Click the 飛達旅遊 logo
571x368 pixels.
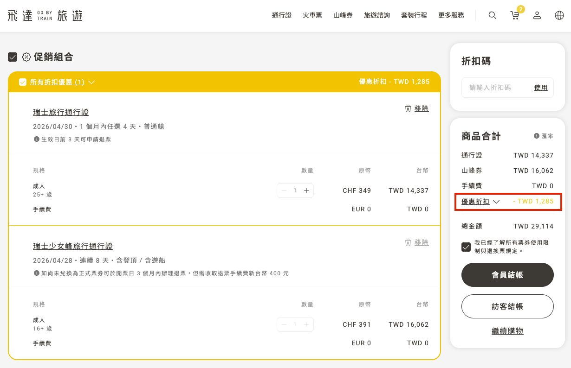point(45,16)
